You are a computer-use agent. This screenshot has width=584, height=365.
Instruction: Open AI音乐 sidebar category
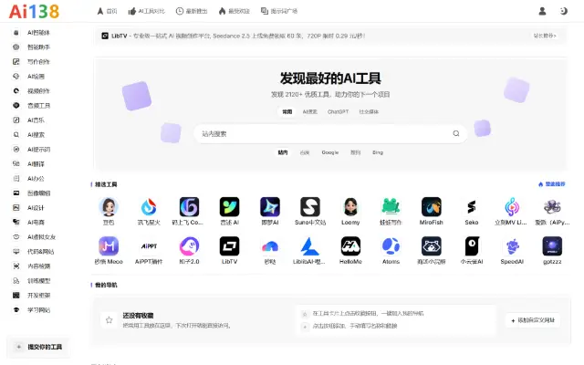[x=36, y=120]
